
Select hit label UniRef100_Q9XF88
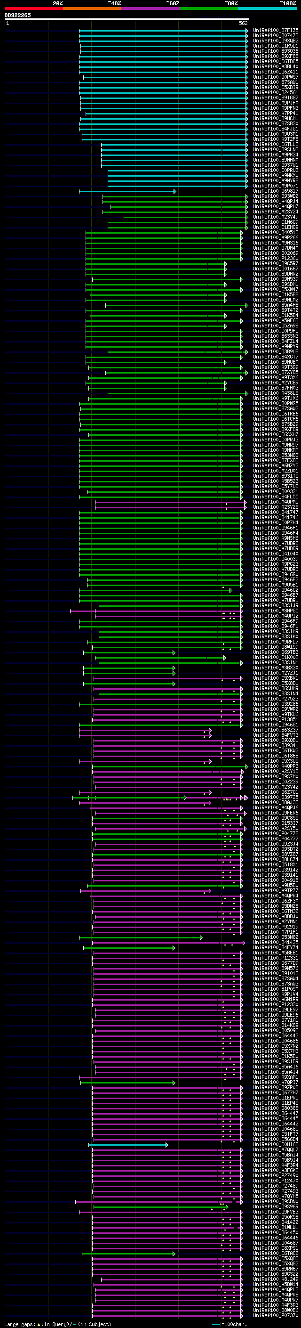[276, 56]
